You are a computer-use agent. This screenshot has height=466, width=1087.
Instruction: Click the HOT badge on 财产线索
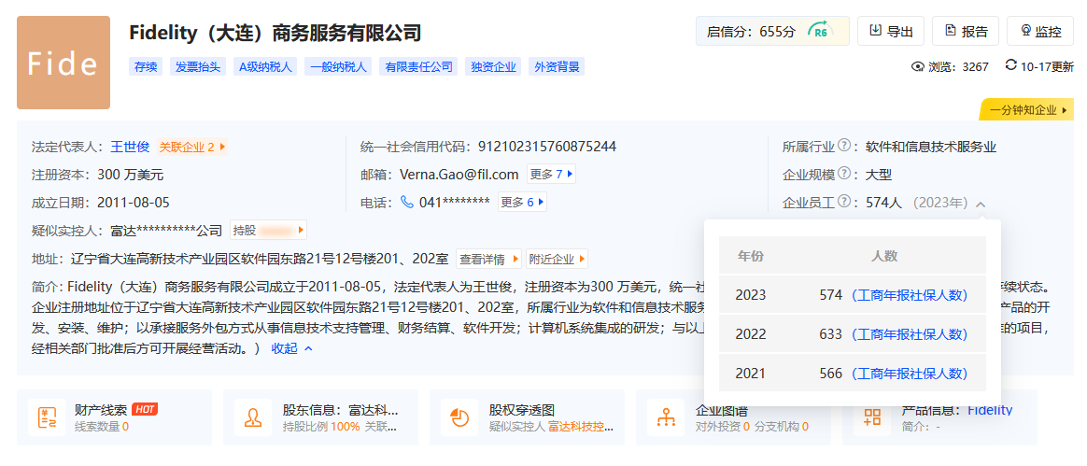click(x=144, y=409)
